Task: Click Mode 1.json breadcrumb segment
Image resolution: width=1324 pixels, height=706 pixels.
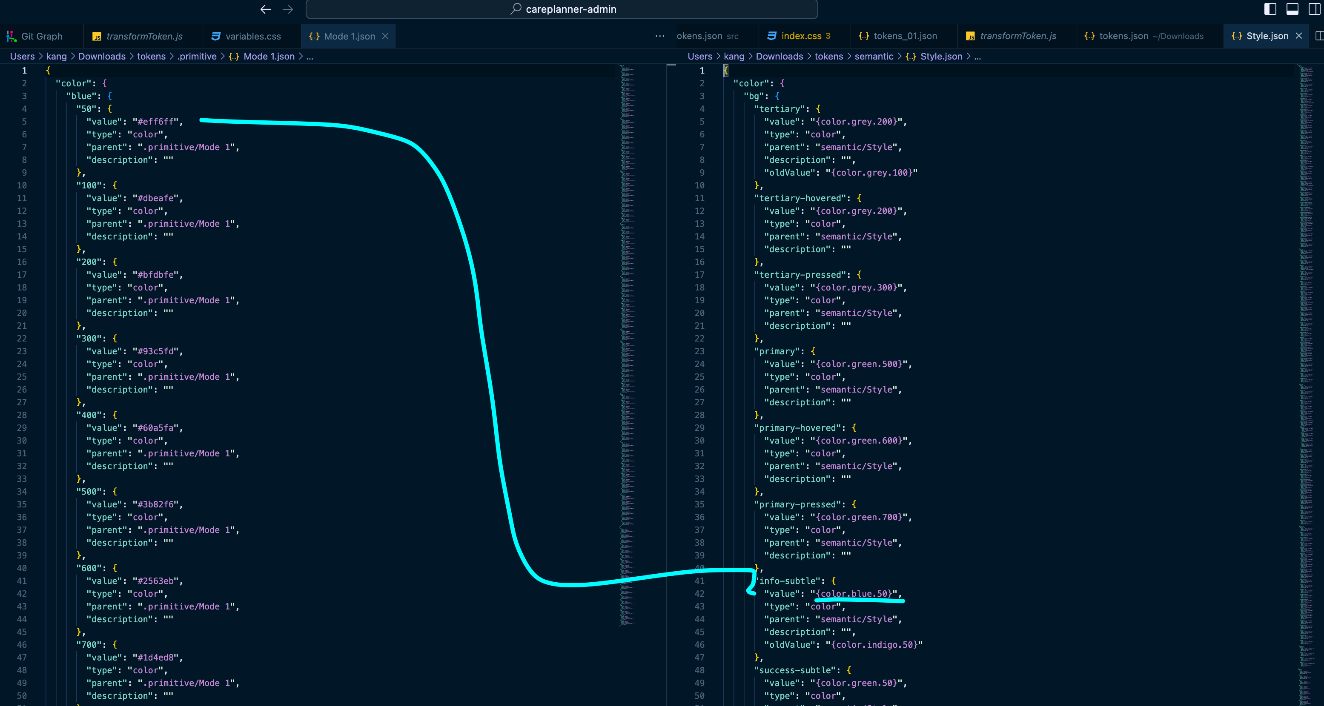Action: [269, 57]
